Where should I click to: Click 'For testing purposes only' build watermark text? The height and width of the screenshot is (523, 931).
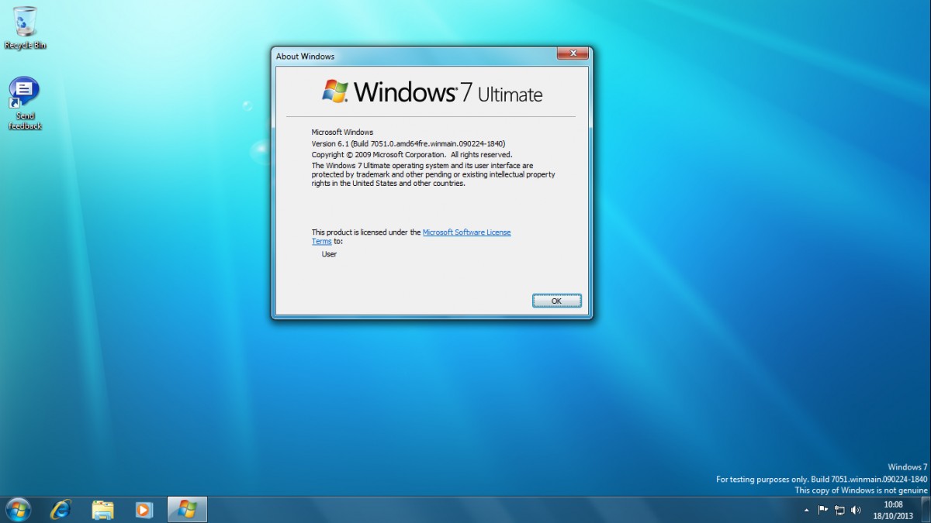pyautogui.click(x=822, y=480)
